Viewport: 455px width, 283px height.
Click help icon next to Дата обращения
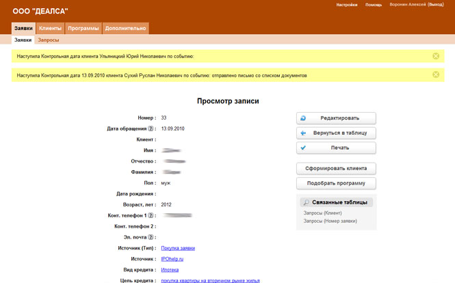click(151, 129)
